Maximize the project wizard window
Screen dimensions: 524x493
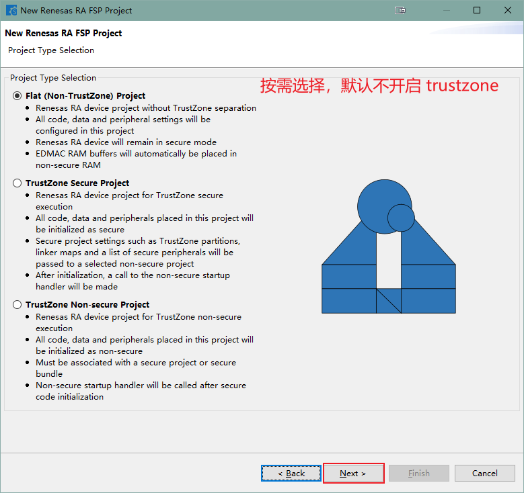(477, 10)
